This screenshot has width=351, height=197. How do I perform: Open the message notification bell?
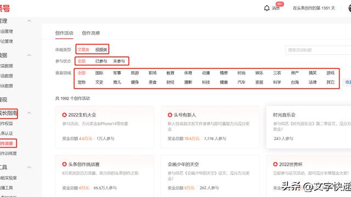coord(267,8)
